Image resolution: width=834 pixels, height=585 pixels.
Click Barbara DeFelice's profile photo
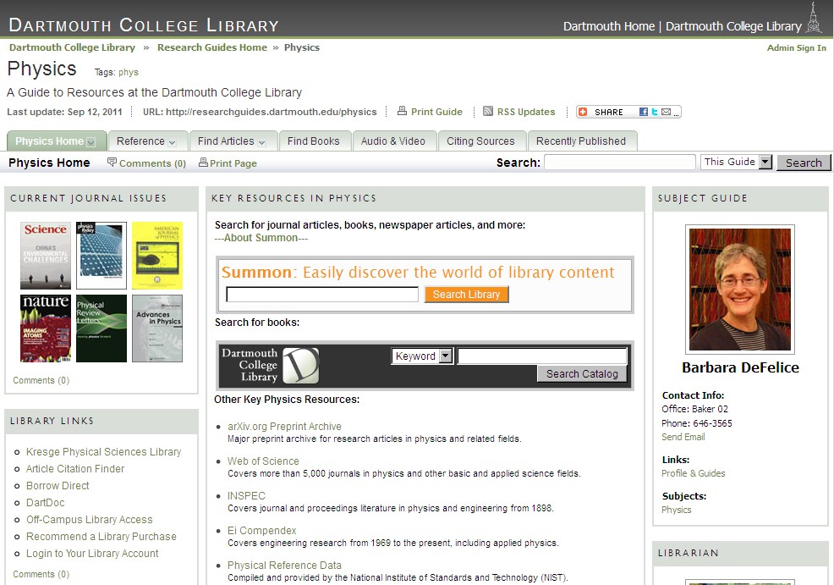click(x=740, y=289)
